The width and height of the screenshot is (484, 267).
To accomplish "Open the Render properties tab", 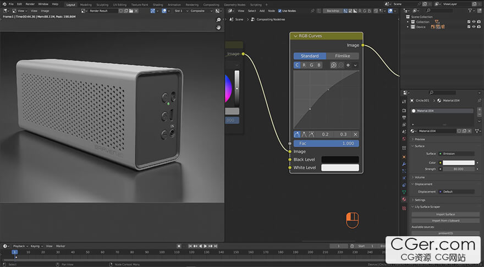I will tap(404, 110).
